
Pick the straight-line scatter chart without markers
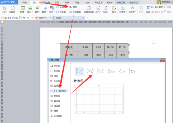(x=122, y=71)
